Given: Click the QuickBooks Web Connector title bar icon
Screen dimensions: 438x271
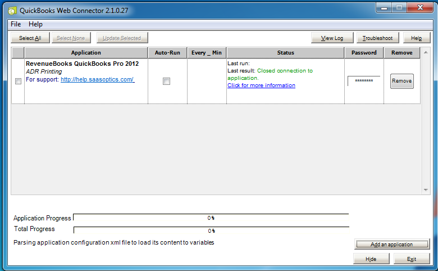Looking at the screenshot, I should click(12, 11).
